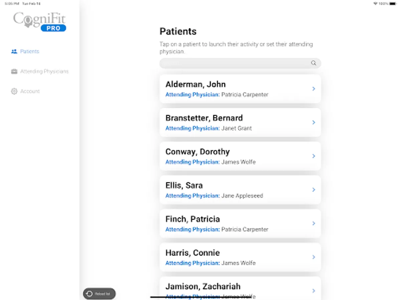Tap chevron on Conway, Dorothy row
This screenshot has height=300, width=401.
(x=313, y=156)
